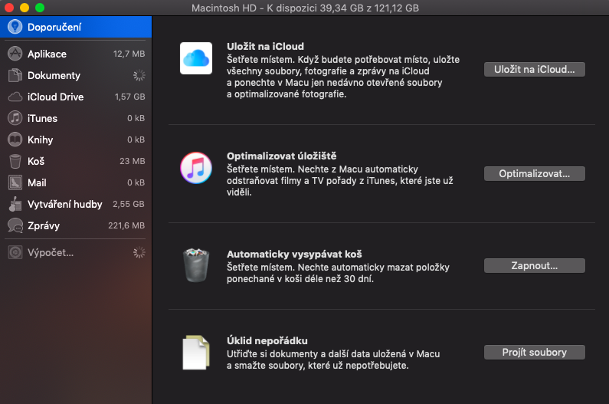
Task: Click the Projít soubory button
Action: [534, 353]
